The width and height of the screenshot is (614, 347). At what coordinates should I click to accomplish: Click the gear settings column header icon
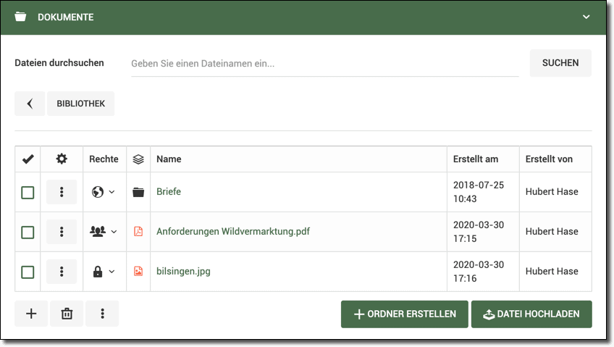[62, 159]
